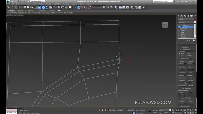Click the time slider showing 0 / 100

(15, 107)
